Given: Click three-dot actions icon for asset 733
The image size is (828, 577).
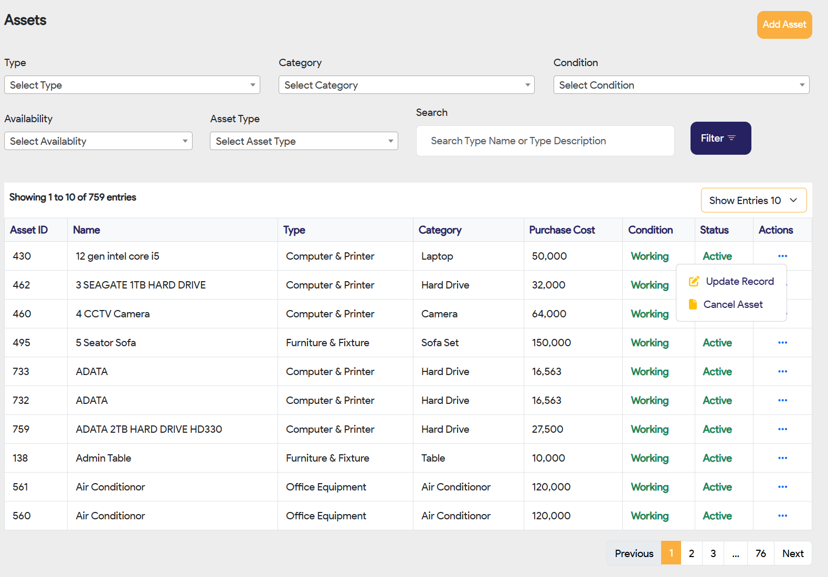Looking at the screenshot, I should click(x=782, y=371).
